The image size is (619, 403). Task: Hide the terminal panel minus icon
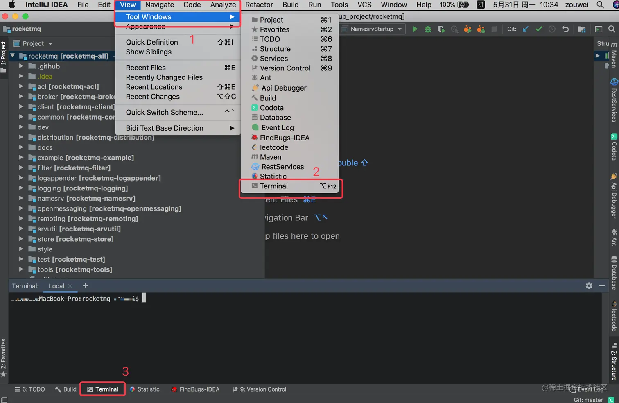point(602,286)
